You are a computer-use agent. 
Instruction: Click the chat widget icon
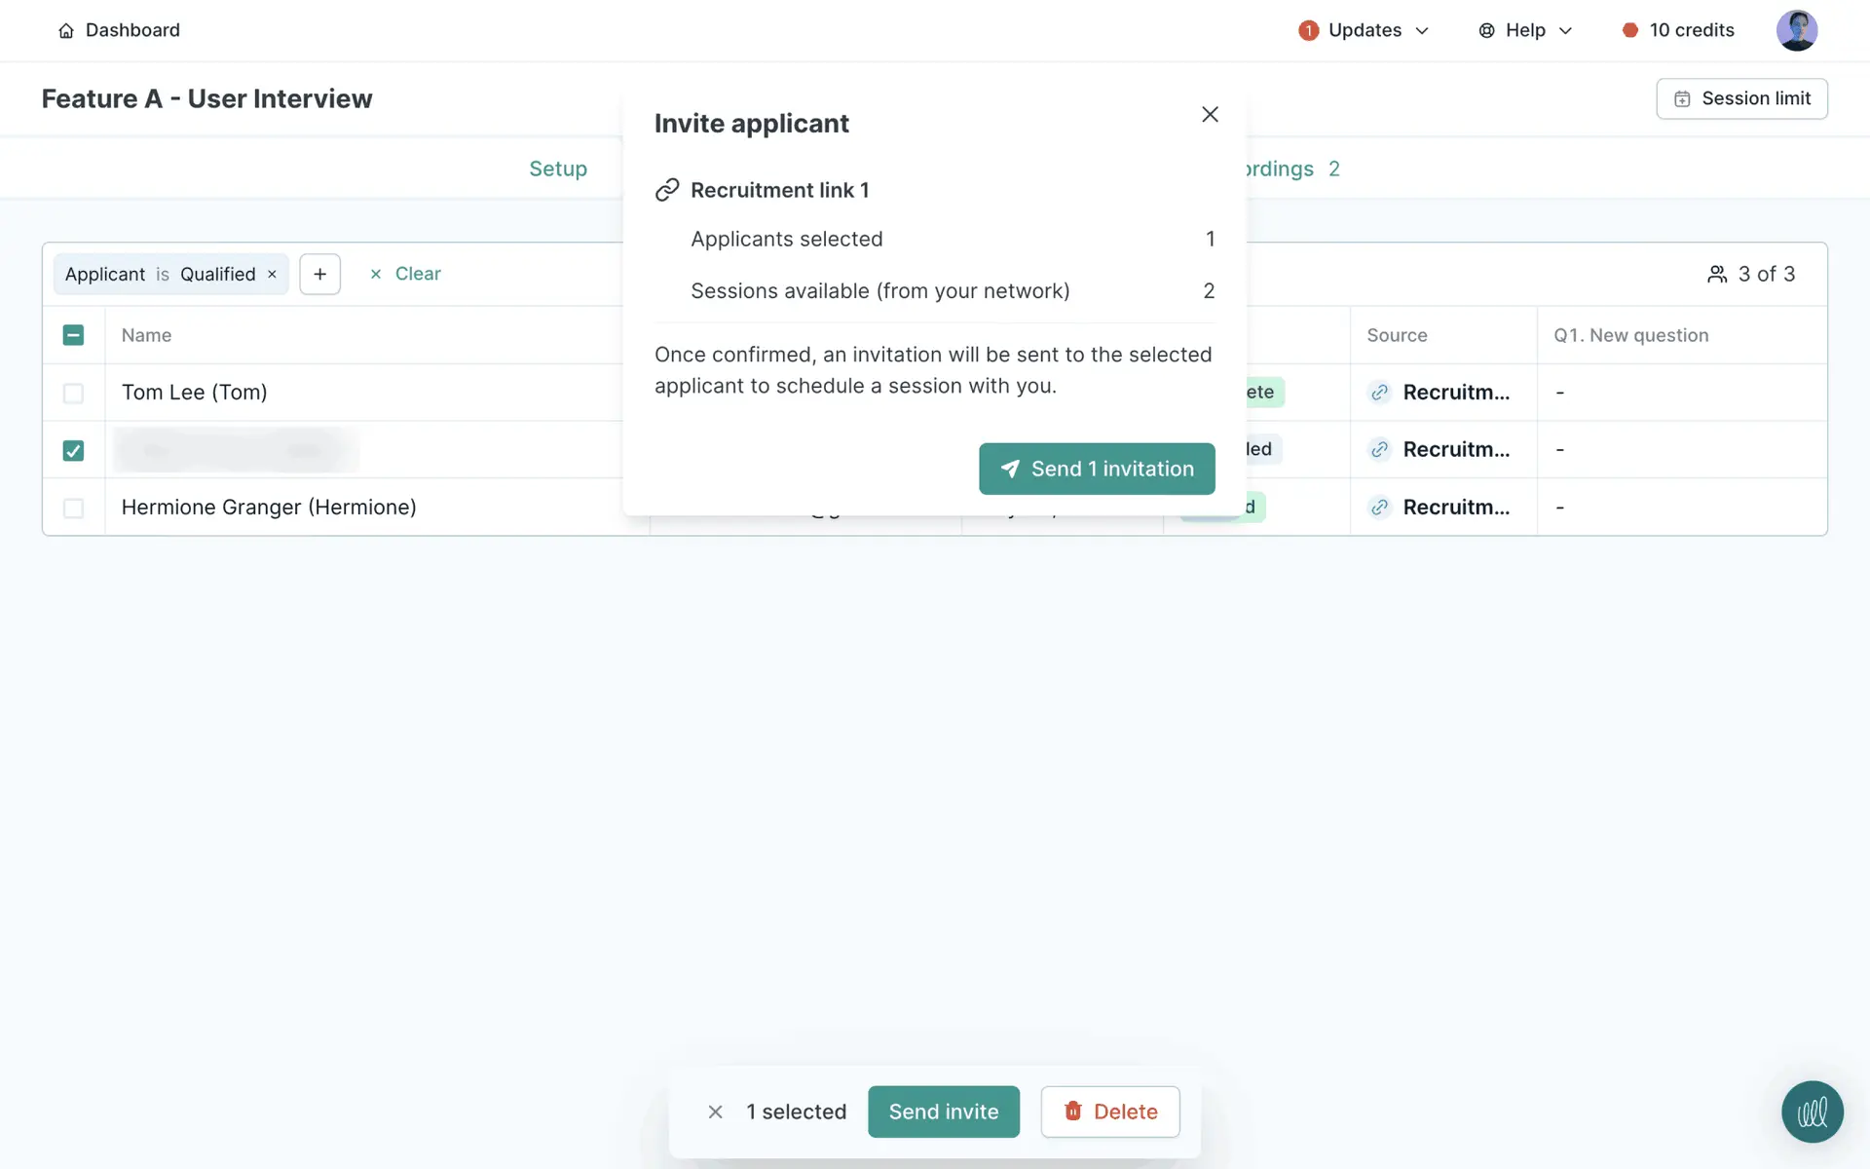(x=1812, y=1112)
